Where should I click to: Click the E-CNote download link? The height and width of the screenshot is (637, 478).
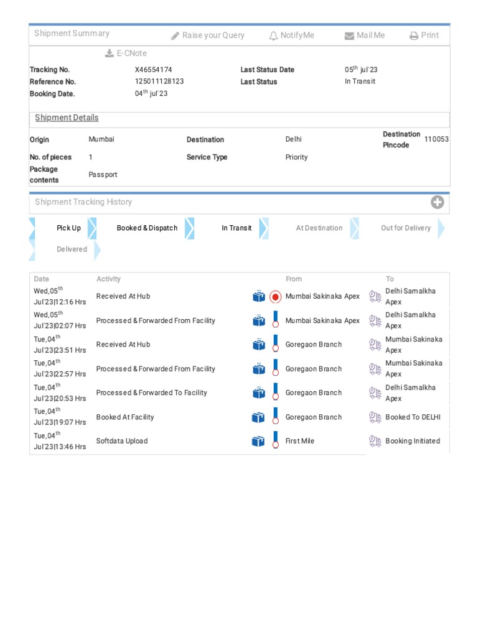pos(131,53)
